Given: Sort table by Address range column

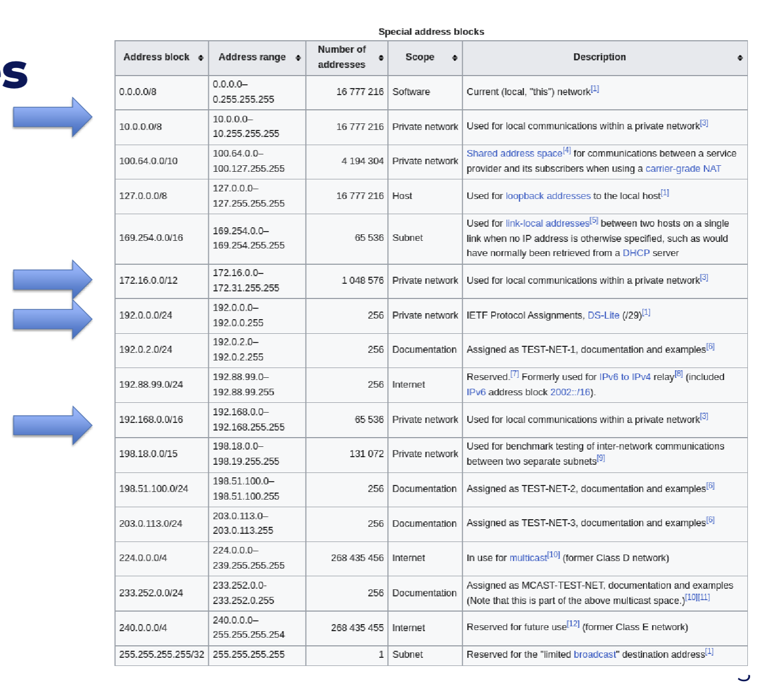Looking at the screenshot, I should click(298, 58).
